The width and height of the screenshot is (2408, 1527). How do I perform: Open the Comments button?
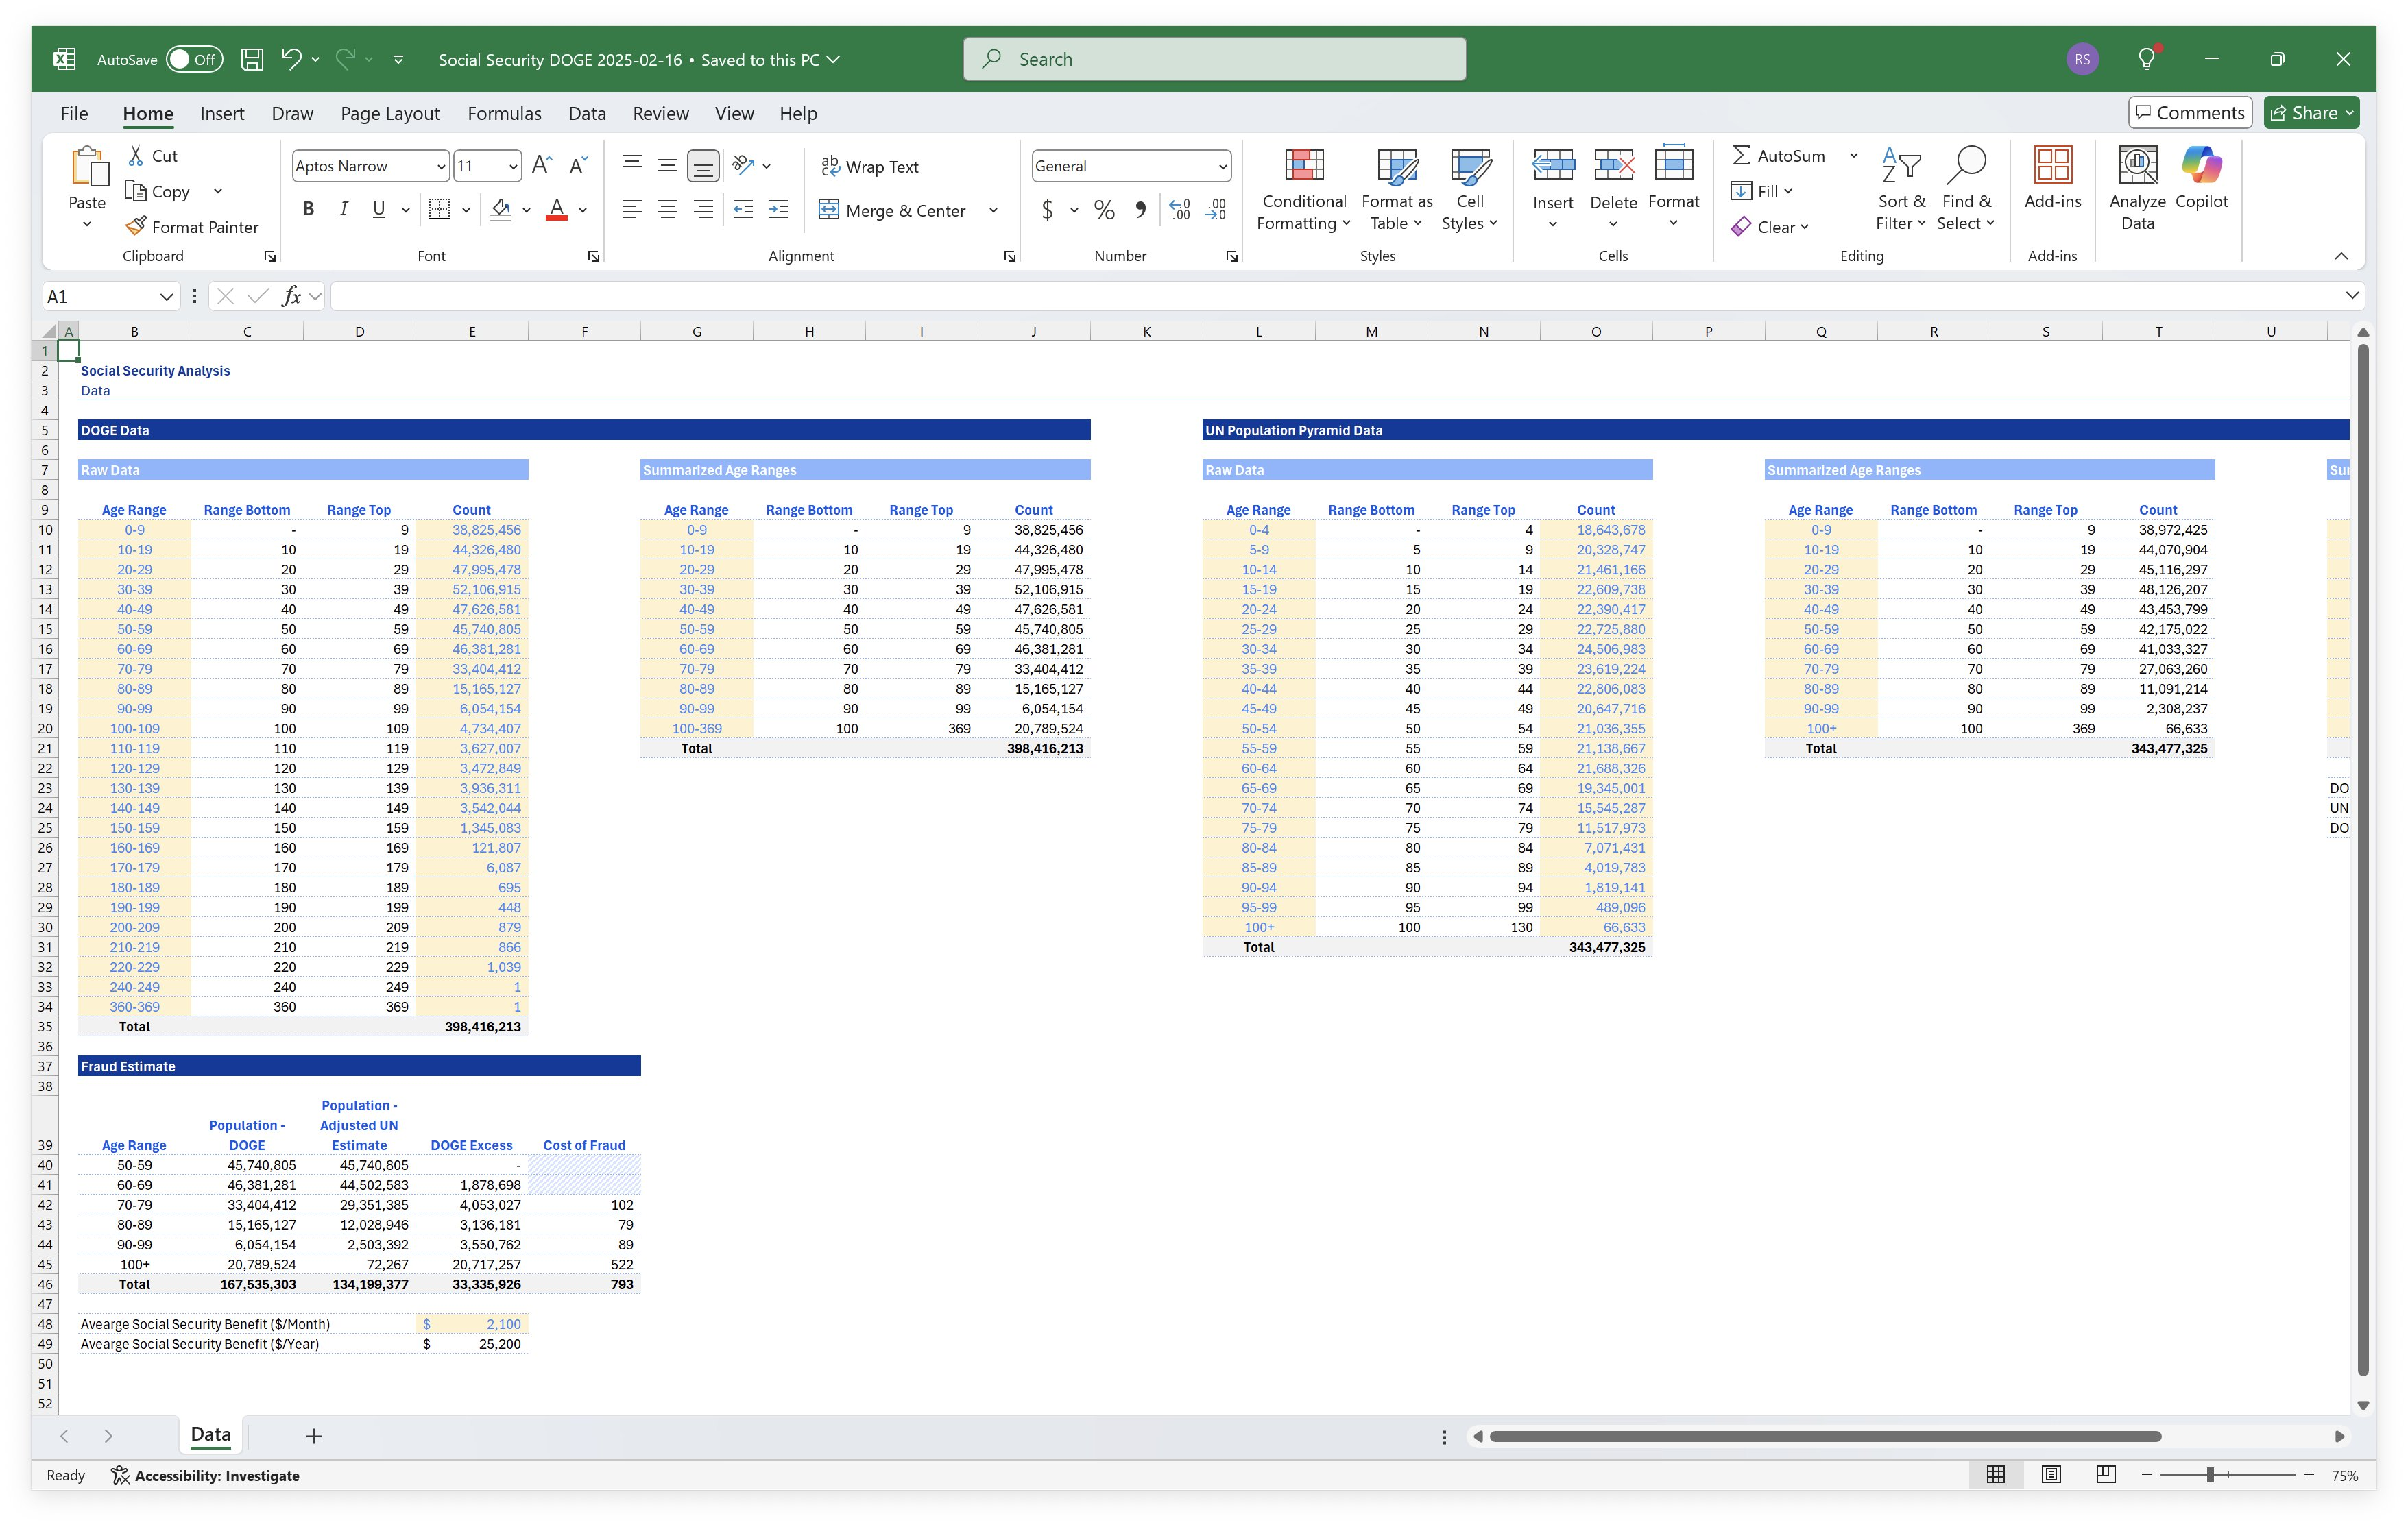pos(2190,113)
